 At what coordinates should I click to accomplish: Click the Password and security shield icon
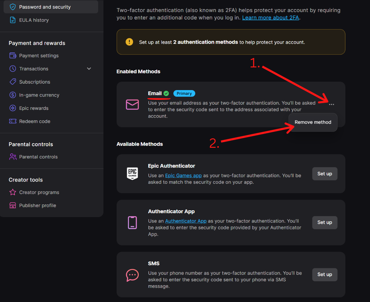pyautogui.click(x=13, y=7)
